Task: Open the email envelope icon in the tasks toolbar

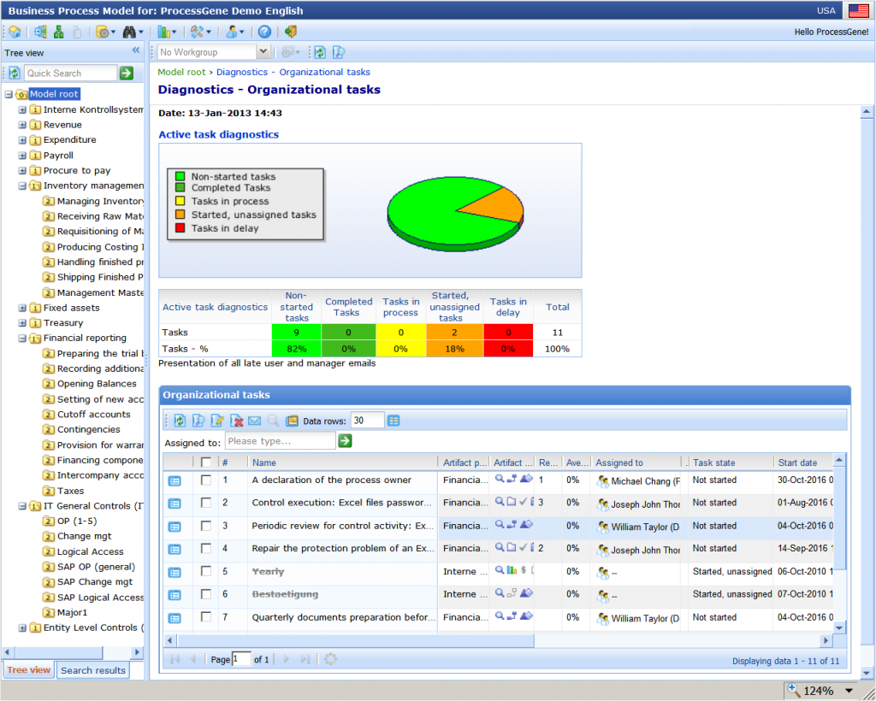Action: point(255,420)
